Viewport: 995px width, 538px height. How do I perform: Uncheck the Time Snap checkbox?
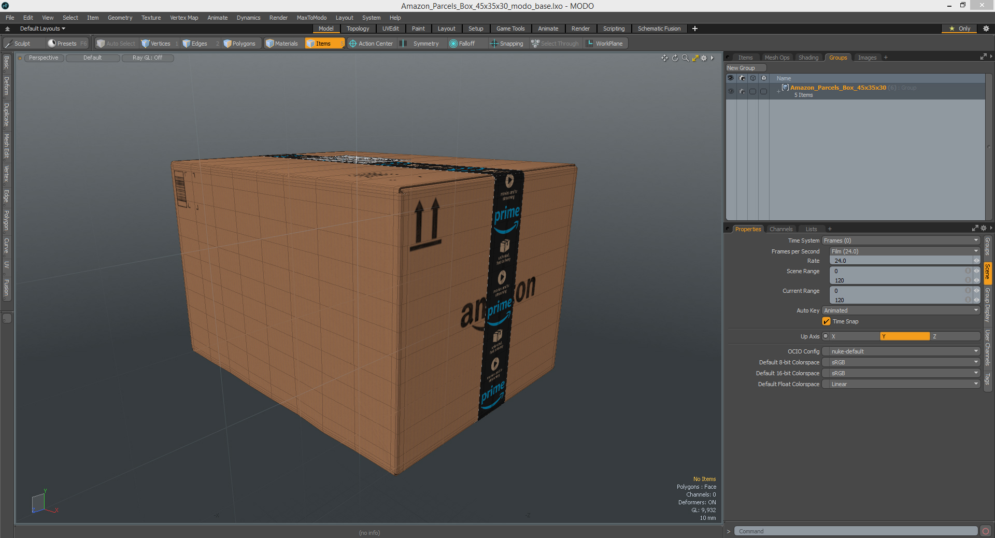(826, 321)
